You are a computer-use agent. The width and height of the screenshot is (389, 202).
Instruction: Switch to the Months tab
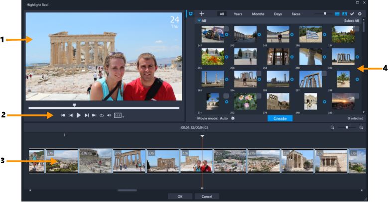(258, 14)
